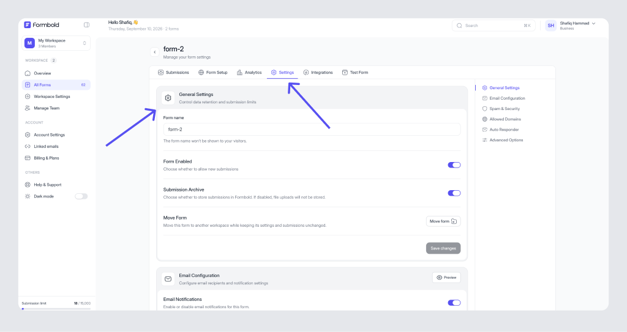Click the Submission limit progress bar
The width and height of the screenshot is (627, 332).
tap(56, 308)
